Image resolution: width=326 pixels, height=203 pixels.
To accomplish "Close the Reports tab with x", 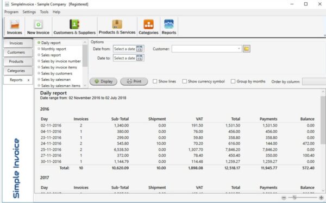I will [x=28, y=80].
